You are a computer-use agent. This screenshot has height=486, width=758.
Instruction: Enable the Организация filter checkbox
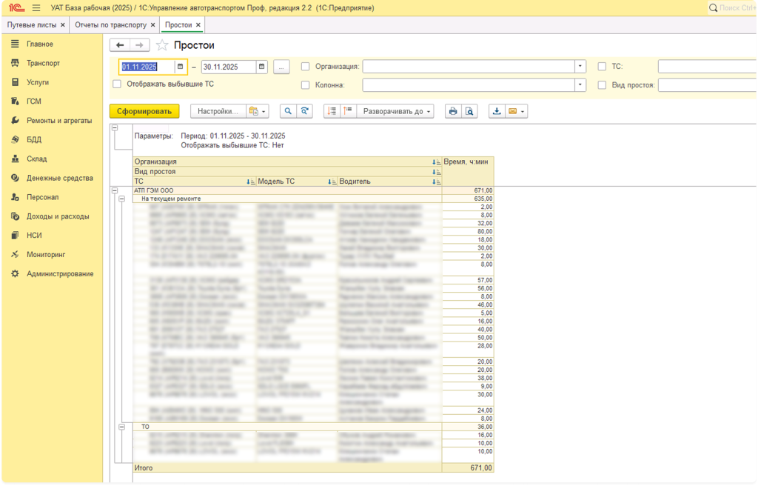(x=306, y=67)
